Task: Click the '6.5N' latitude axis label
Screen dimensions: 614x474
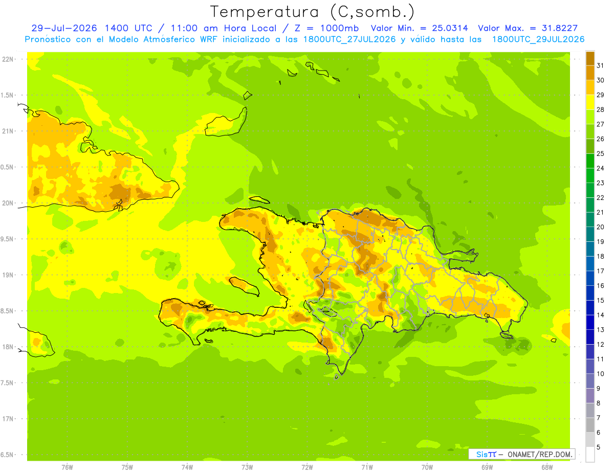Action: tap(8, 455)
